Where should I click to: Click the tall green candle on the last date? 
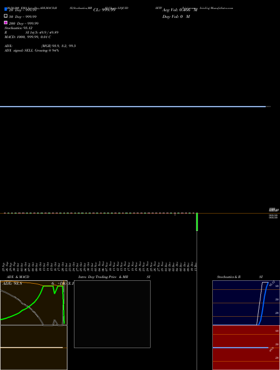pyautogui.click(x=197, y=222)
